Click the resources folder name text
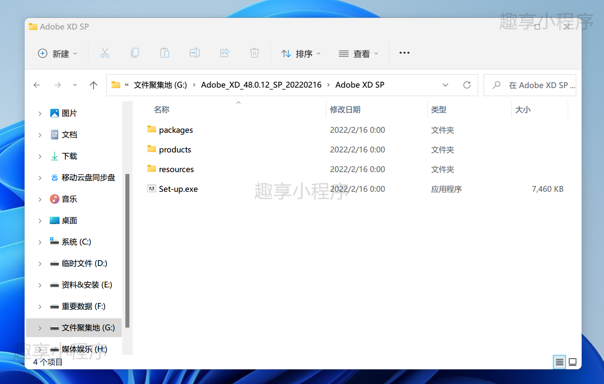Viewport: 604px width, 384px height. [176, 169]
